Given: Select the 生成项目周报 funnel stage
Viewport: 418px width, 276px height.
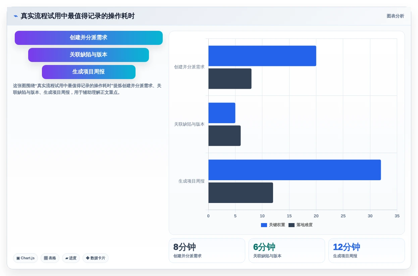Looking at the screenshot, I should [89, 72].
